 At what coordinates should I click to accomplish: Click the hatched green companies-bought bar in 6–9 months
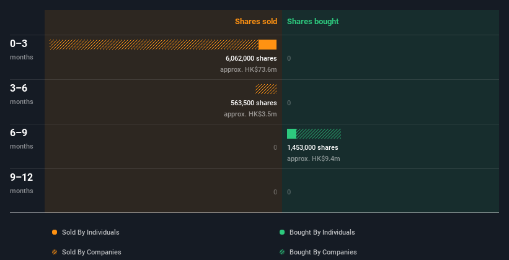[319, 134]
